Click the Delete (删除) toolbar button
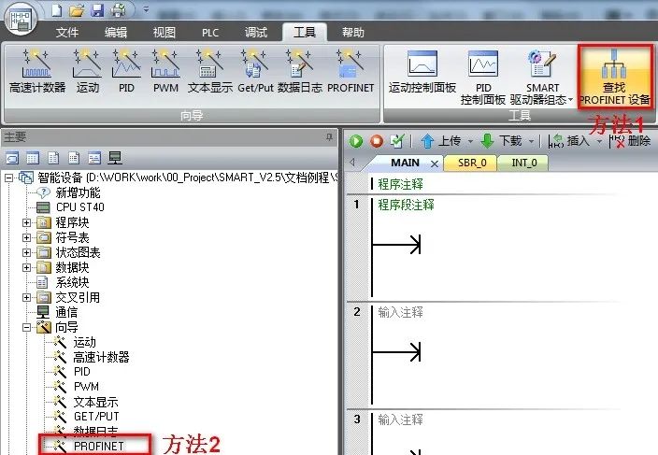658x455 pixels. (630, 141)
